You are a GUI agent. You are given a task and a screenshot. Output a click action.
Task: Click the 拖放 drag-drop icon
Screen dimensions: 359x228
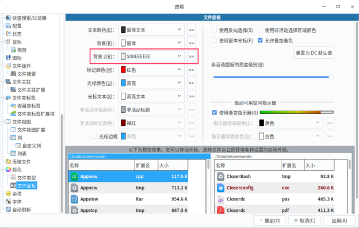click(x=13, y=50)
